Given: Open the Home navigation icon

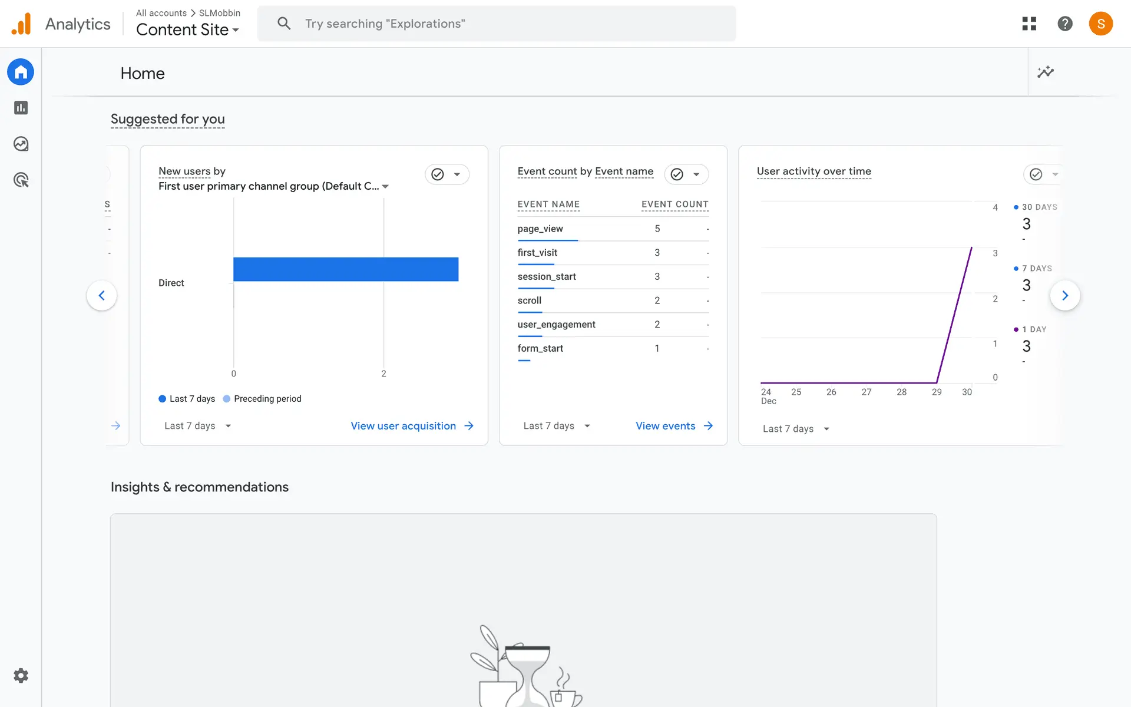Looking at the screenshot, I should 21,72.
